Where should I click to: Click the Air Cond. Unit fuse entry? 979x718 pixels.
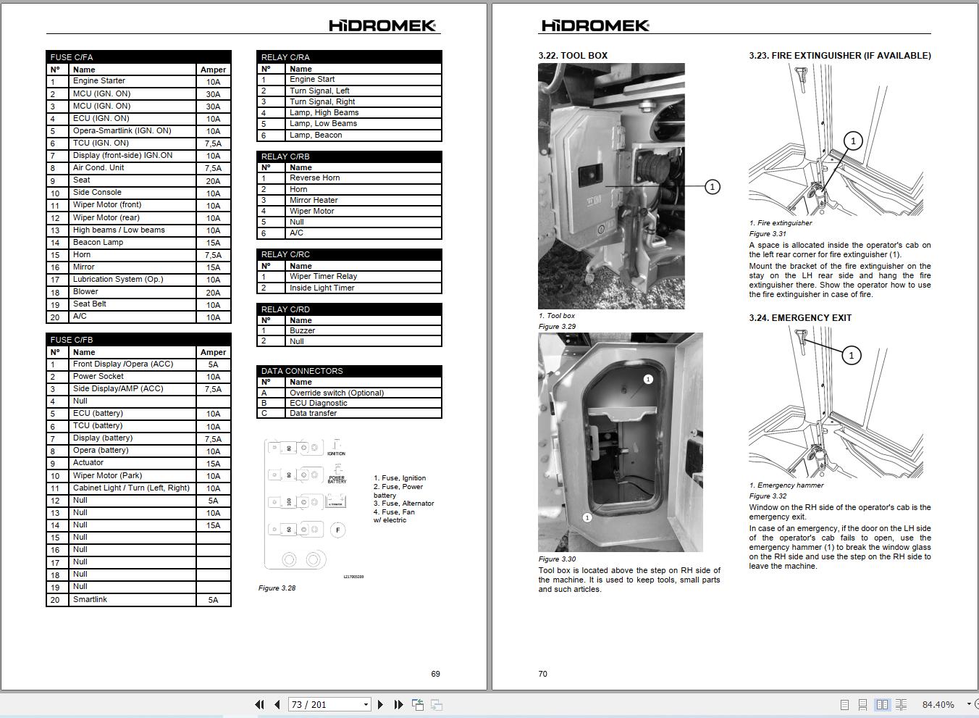(98, 167)
